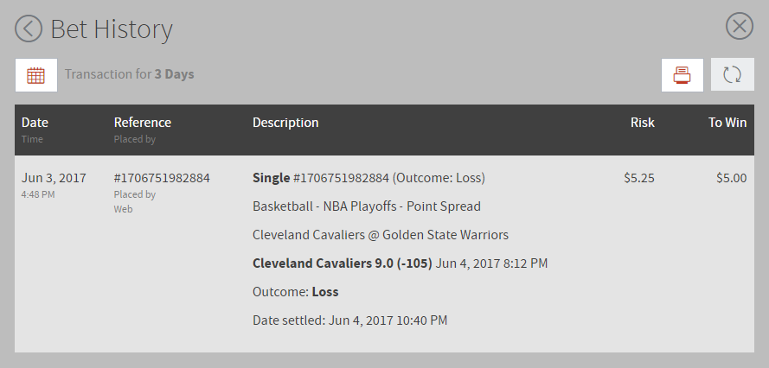Close the Bet History panel

(739, 26)
